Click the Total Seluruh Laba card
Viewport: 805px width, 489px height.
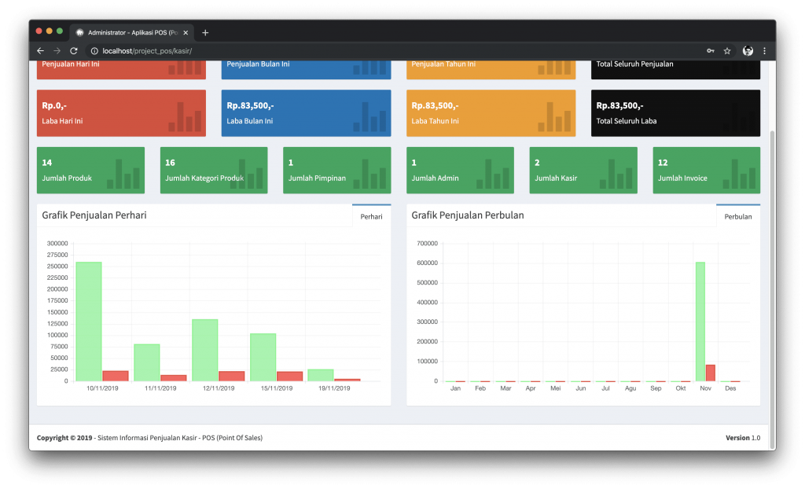coord(675,113)
